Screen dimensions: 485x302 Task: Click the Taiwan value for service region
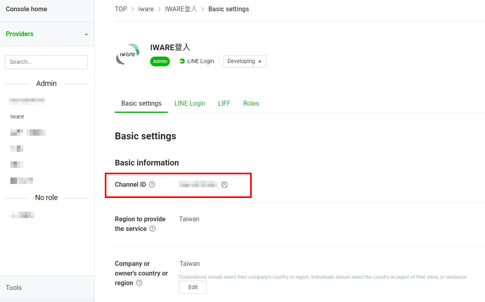[189, 219]
